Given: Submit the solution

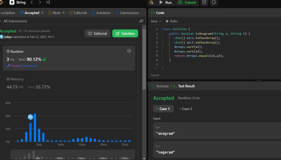Looking at the screenshot, I should (x=187, y=2).
